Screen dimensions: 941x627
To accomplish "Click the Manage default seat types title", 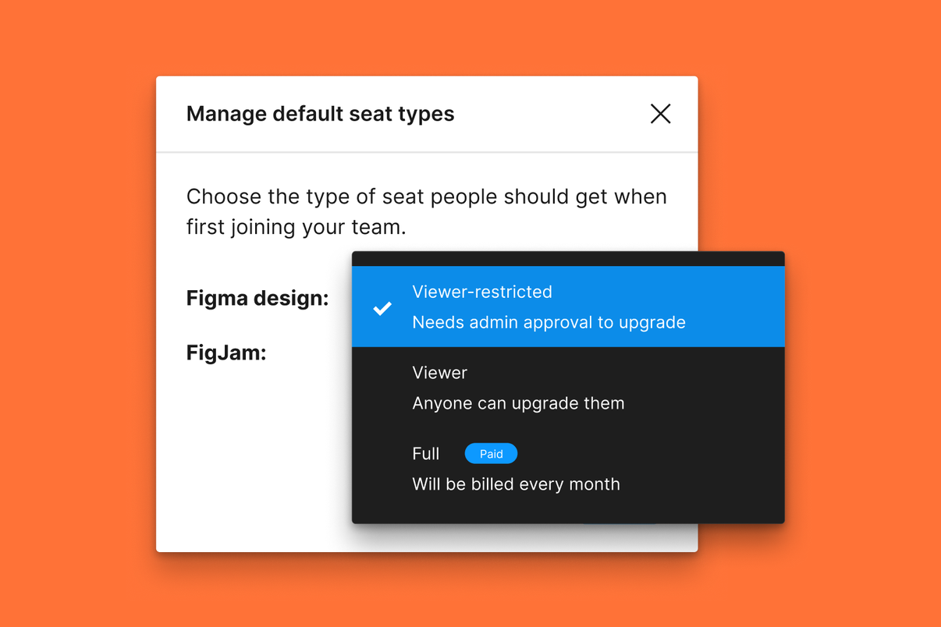I will pyautogui.click(x=320, y=114).
